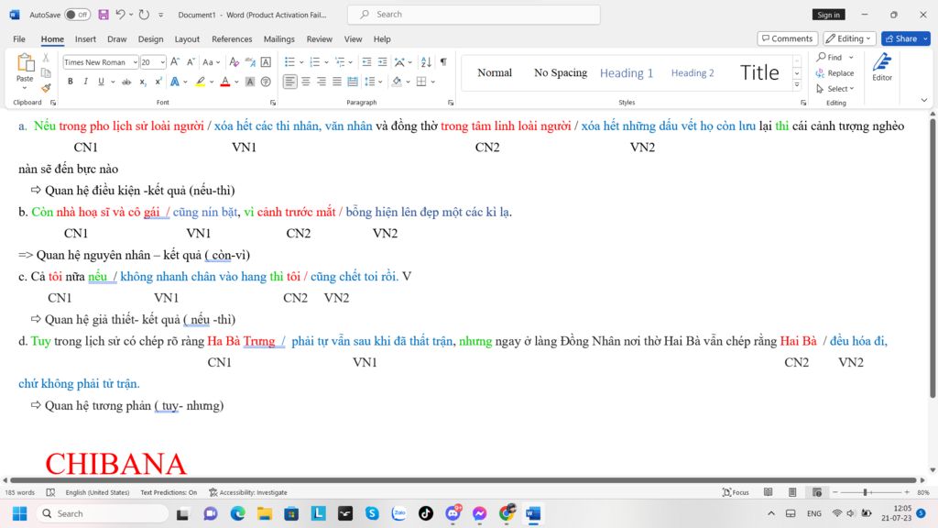Image resolution: width=938 pixels, height=528 pixels.
Task: Click the Save icon in title bar
Action: [x=104, y=15]
